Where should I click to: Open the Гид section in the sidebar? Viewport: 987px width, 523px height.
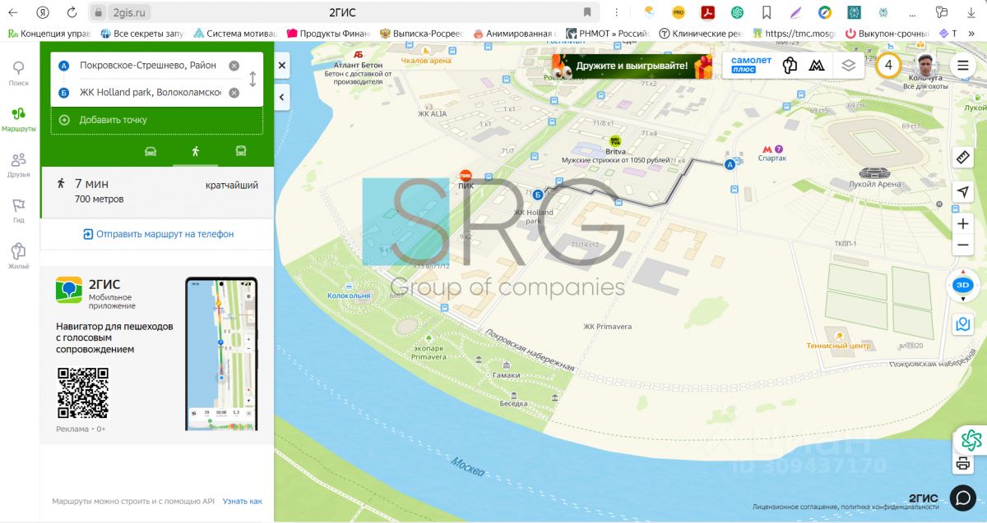pyautogui.click(x=18, y=211)
